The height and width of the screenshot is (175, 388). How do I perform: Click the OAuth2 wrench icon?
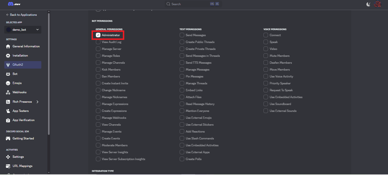click(8, 65)
